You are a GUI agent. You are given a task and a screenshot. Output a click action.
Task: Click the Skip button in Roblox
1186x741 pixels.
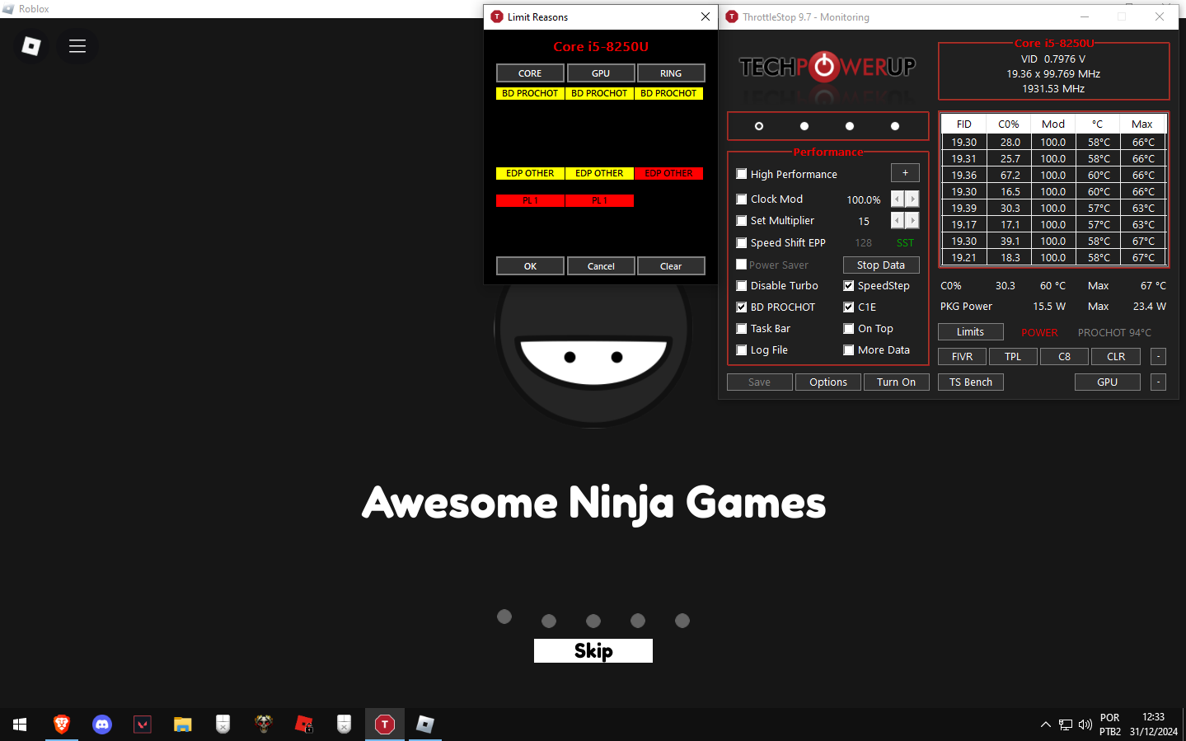tap(593, 650)
